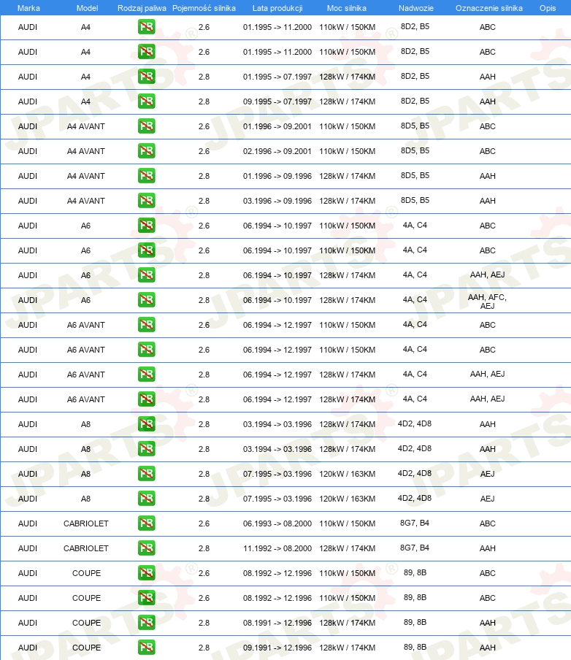
Task: Click the Rodzaj paliwa column header
Action: (142, 8)
